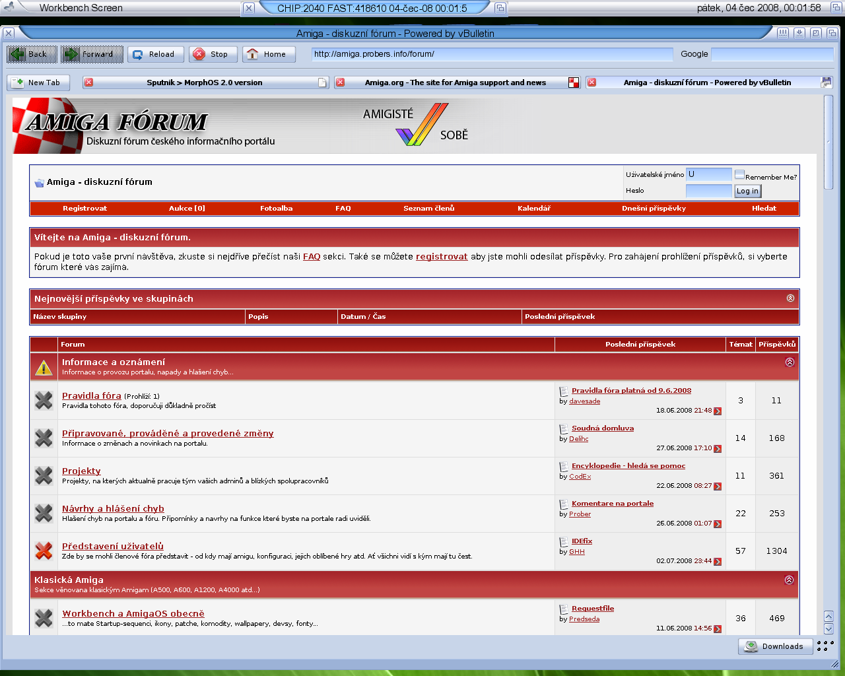This screenshot has width=845, height=676.
Task: Click the Log in button
Action: [x=747, y=191]
